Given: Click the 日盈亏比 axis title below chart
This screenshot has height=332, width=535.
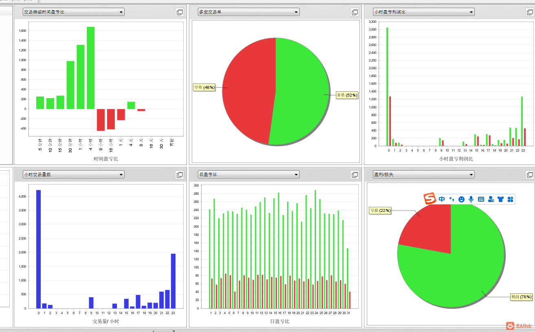Looking at the screenshot, I should tap(280, 321).
